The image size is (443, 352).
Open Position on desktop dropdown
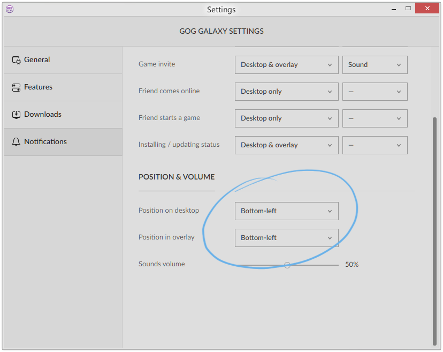[x=286, y=211]
